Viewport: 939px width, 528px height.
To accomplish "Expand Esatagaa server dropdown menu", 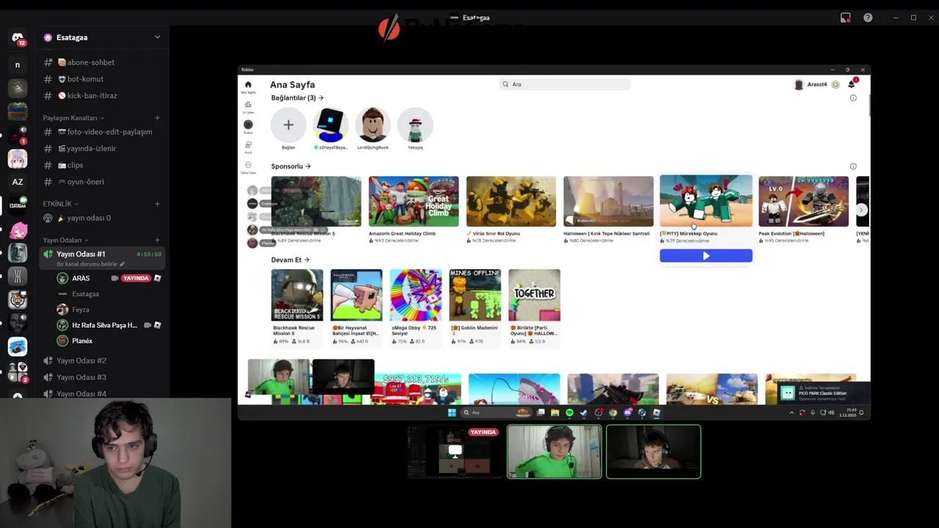I will click(x=157, y=37).
